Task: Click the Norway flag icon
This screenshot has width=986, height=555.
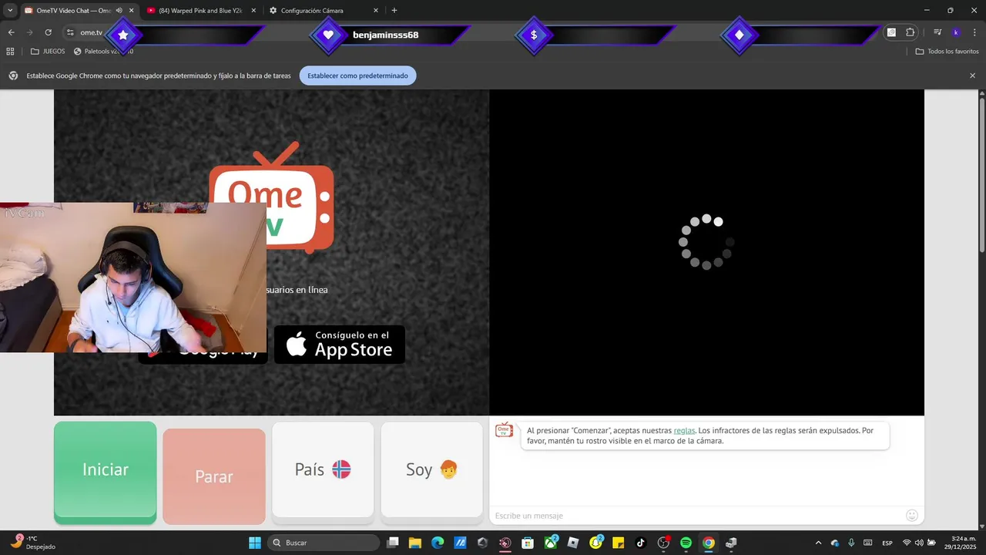Action: [x=341, y=469]
